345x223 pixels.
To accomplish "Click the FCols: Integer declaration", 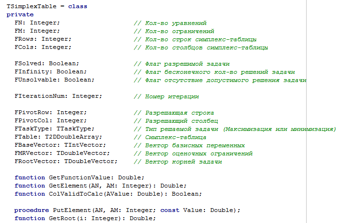I will pos(43,47).
